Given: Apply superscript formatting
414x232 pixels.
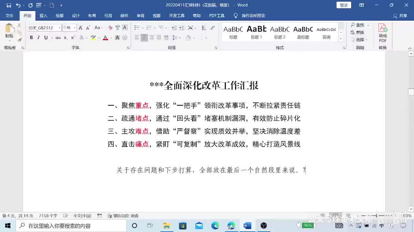Looking at the screenshot, I should pyautogui.click(x=73, y=38).
